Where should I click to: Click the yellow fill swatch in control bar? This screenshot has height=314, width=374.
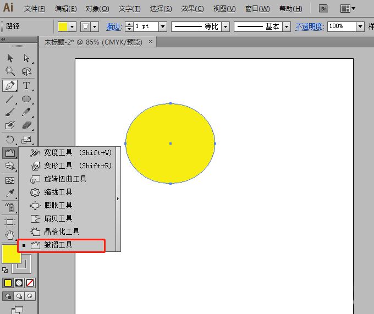(x=63, y=27)
